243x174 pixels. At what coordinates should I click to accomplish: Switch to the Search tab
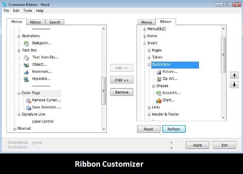tap(55, 22)
